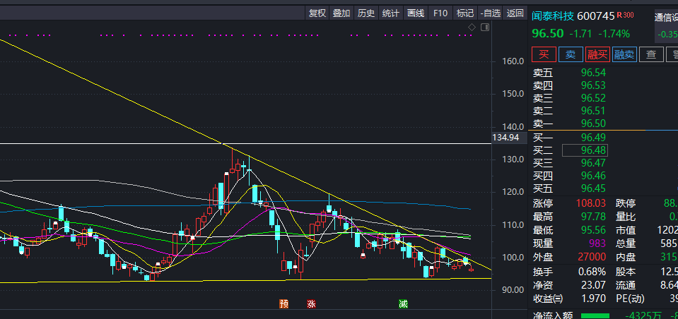Click the 融买 margin buy button

tap(597, 54)
